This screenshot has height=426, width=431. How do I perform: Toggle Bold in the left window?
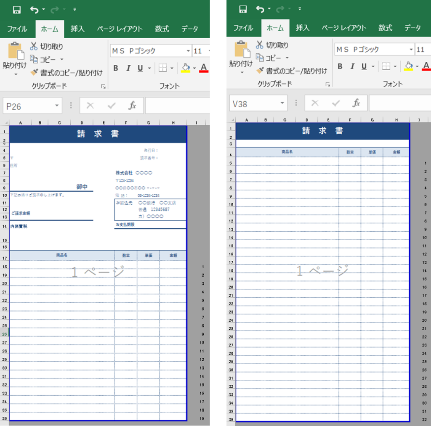pyautogui.click(x=116, y=68)
